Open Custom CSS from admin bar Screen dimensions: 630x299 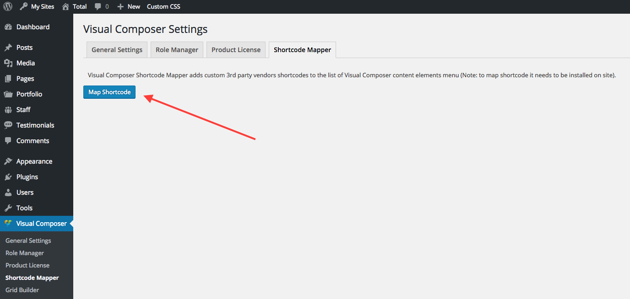click(x=163, y=7)
